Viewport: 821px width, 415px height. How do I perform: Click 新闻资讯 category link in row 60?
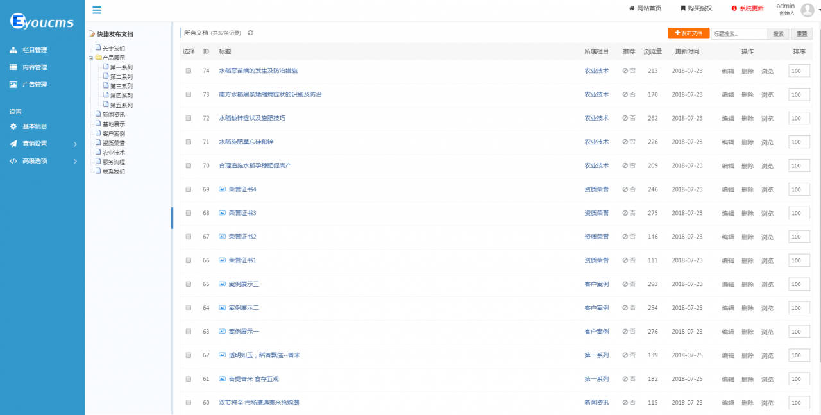click(597, 403)
